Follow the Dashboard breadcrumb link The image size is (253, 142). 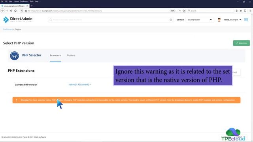(x=8, y=29)
